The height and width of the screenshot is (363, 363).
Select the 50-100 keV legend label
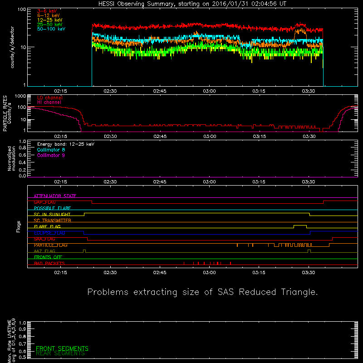tap(51, 29)
